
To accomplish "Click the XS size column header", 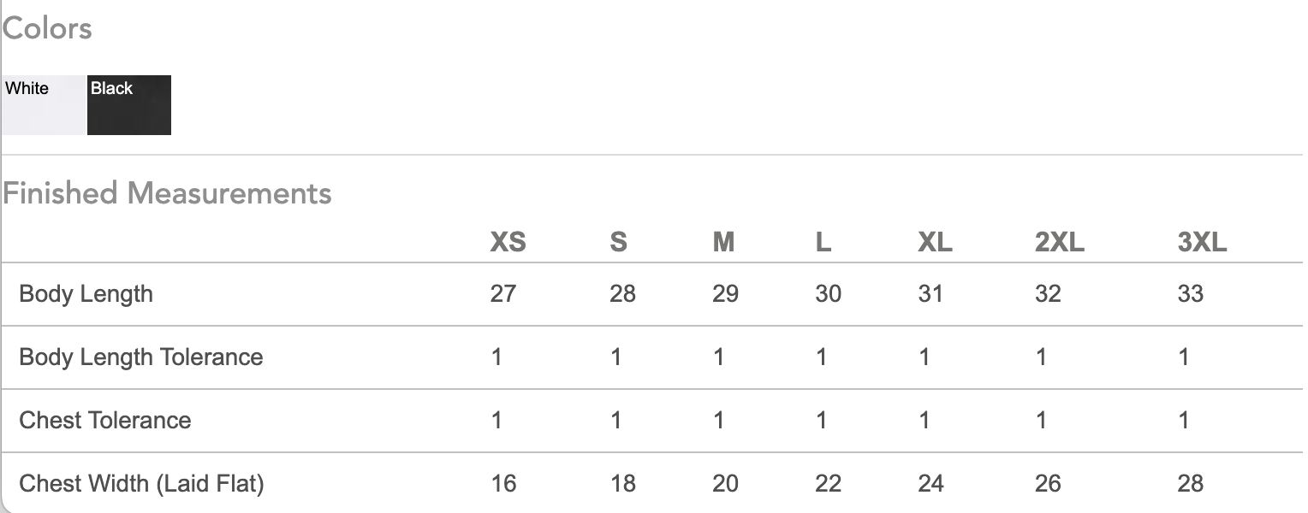I will click(508, 243).
